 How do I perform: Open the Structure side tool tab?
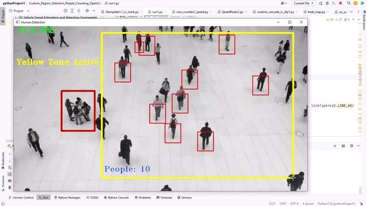point(3,184)
